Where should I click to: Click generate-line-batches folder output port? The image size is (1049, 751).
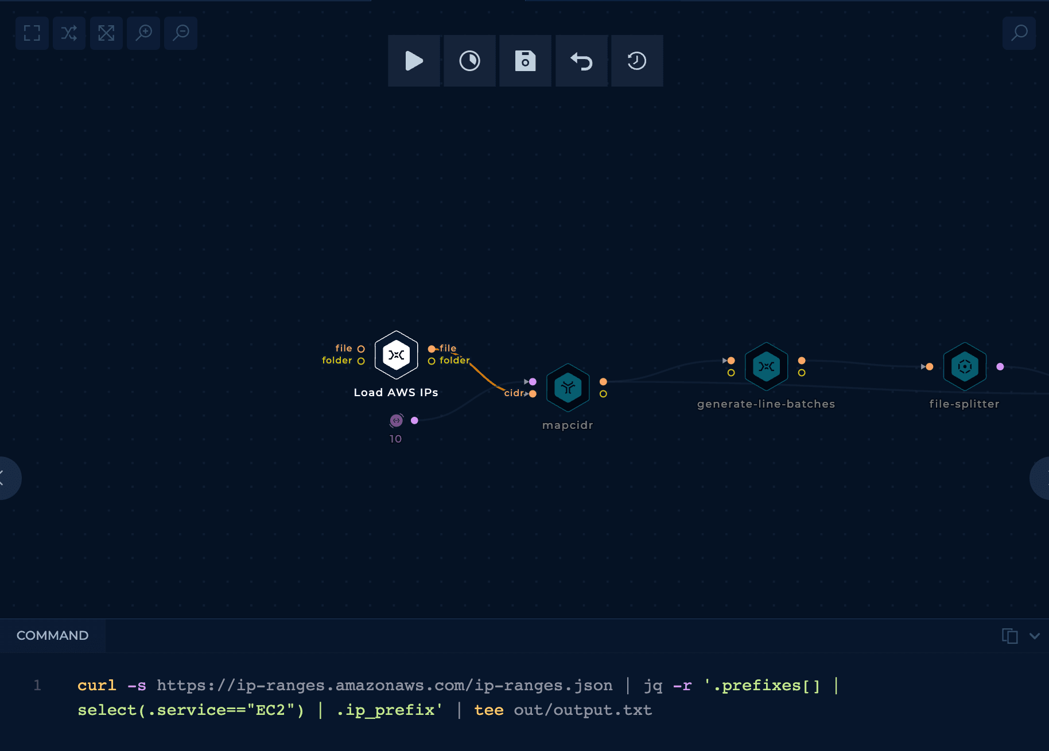802,373
